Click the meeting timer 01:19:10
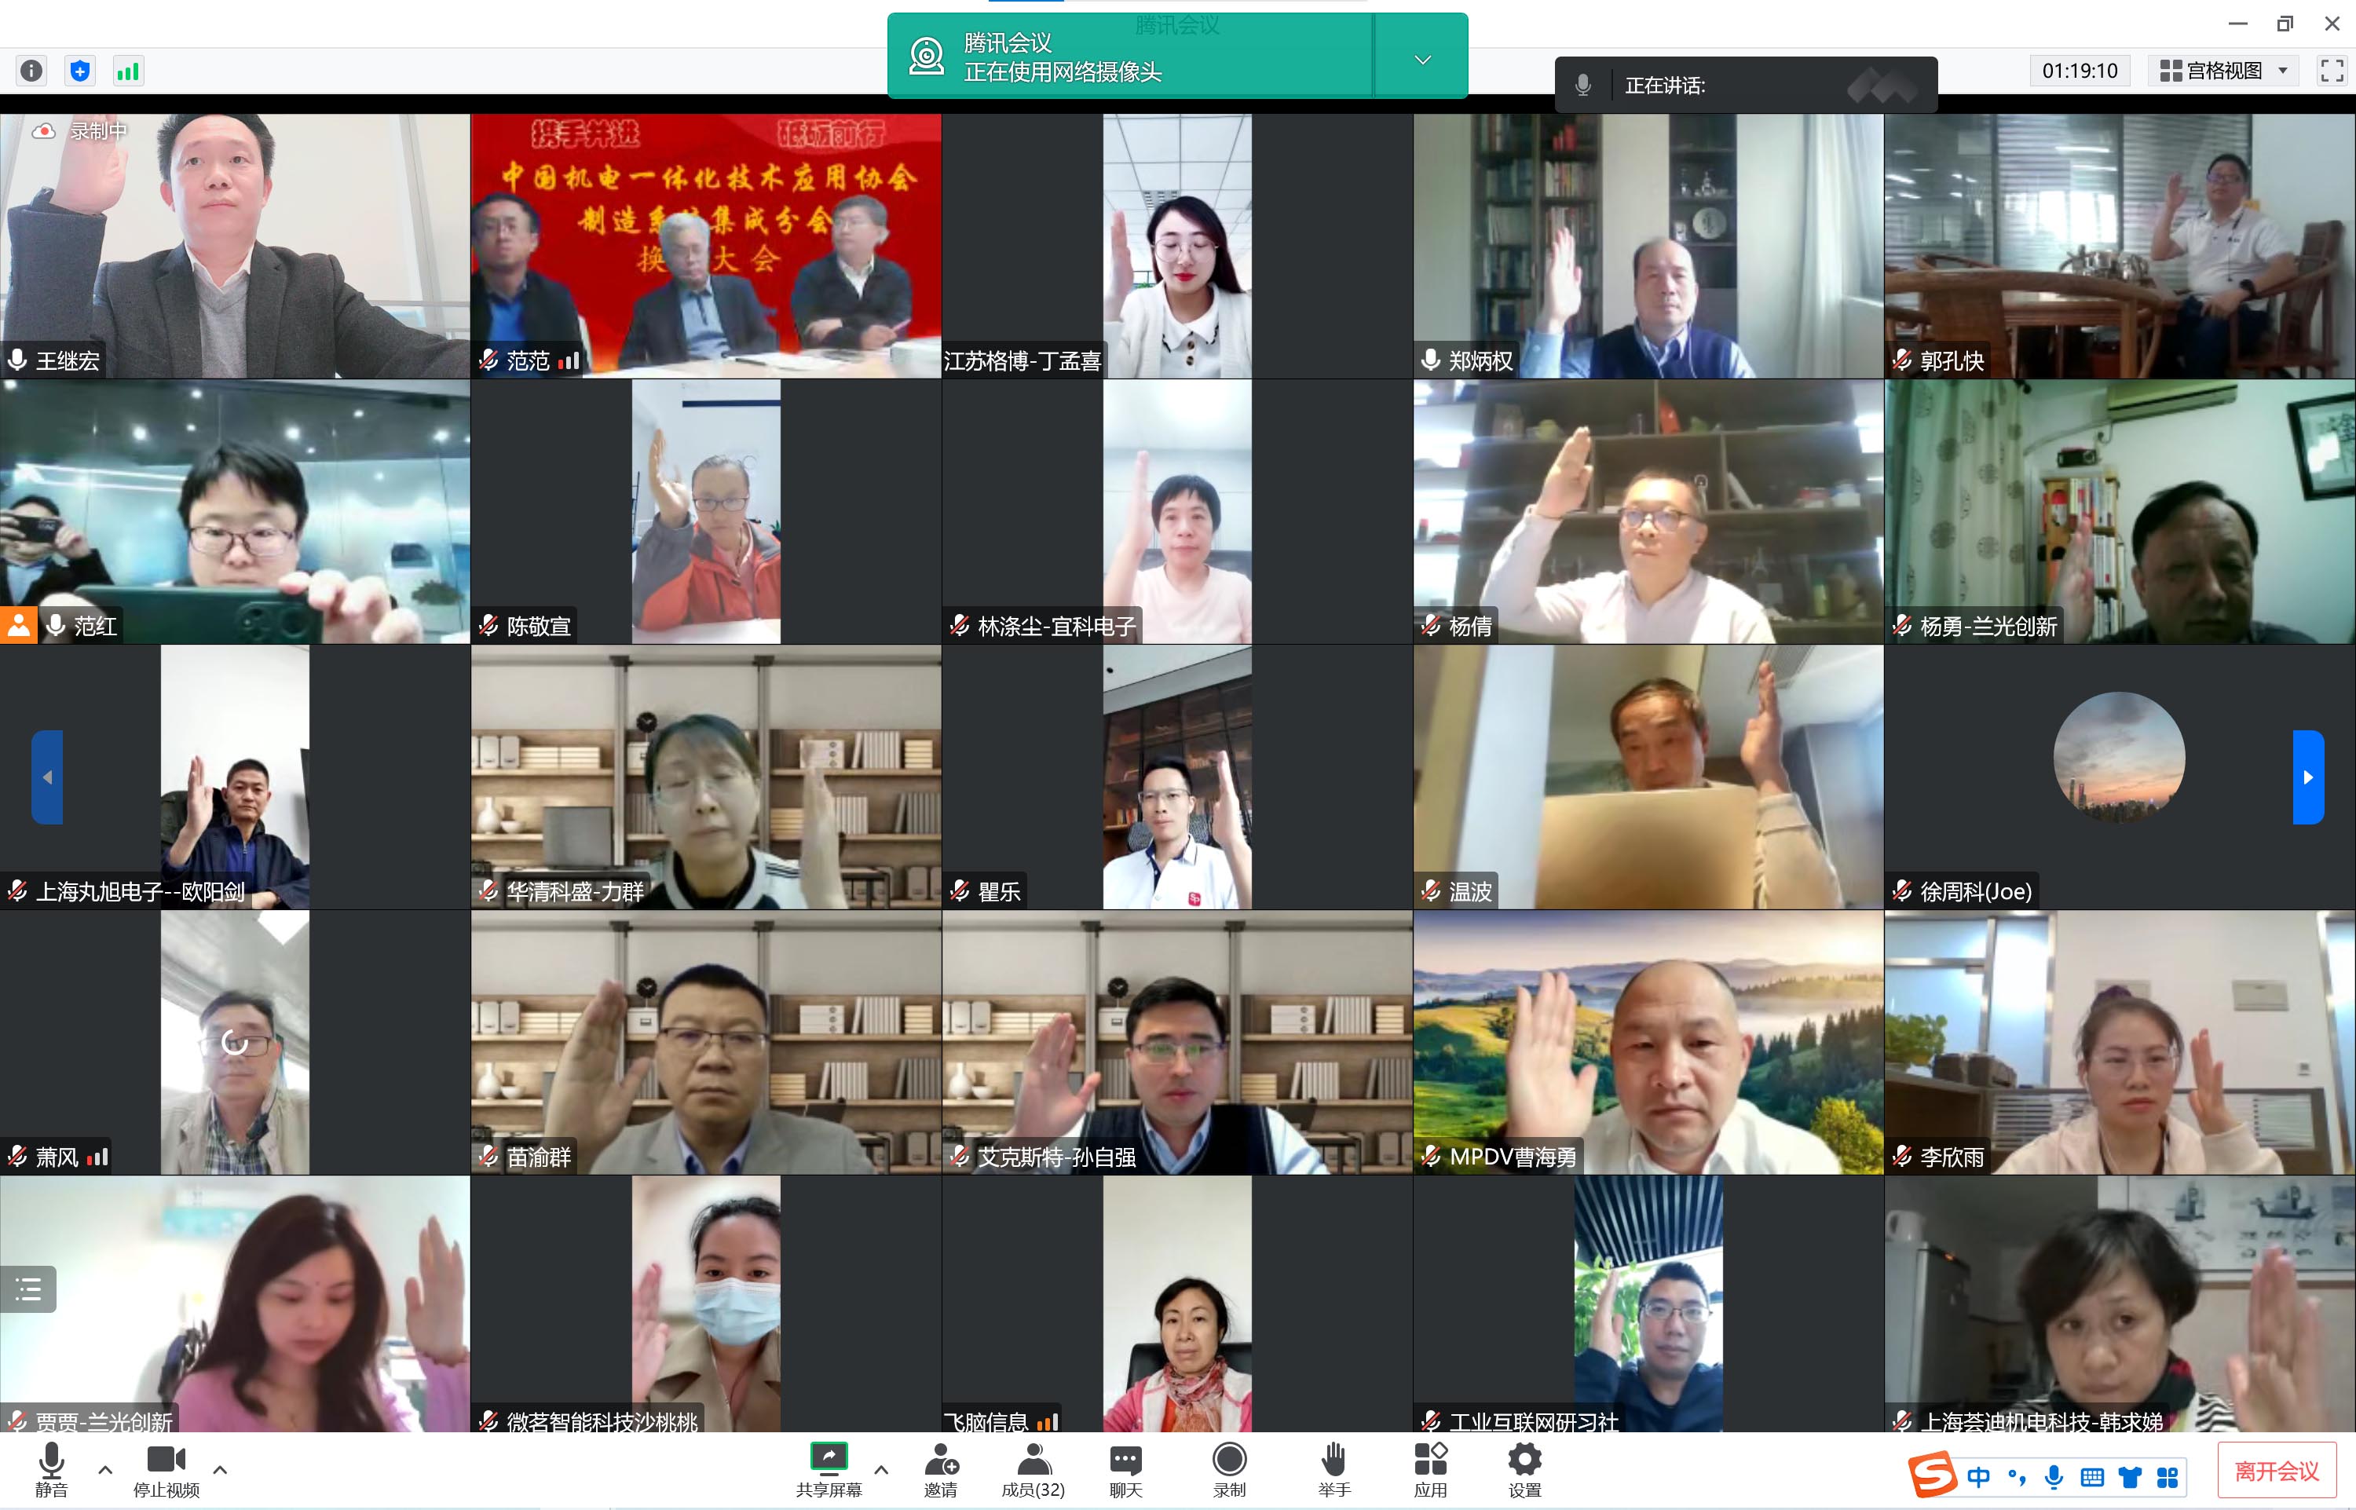Image resolution: width=2356 pixels, height=1510 pixels. tap(2080, 71)
